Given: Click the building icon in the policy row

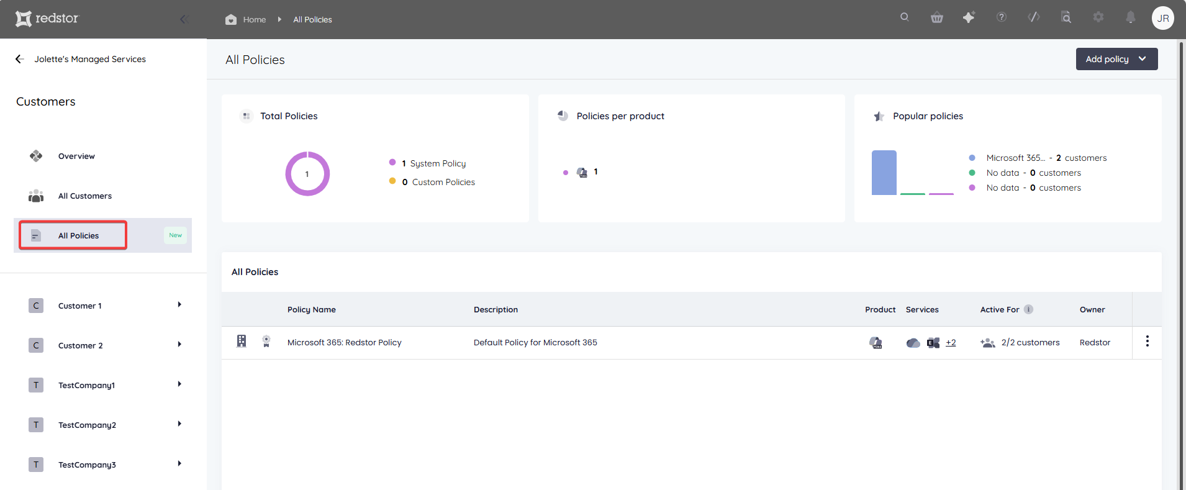Looking at the screenshot, I should (242, 341).
